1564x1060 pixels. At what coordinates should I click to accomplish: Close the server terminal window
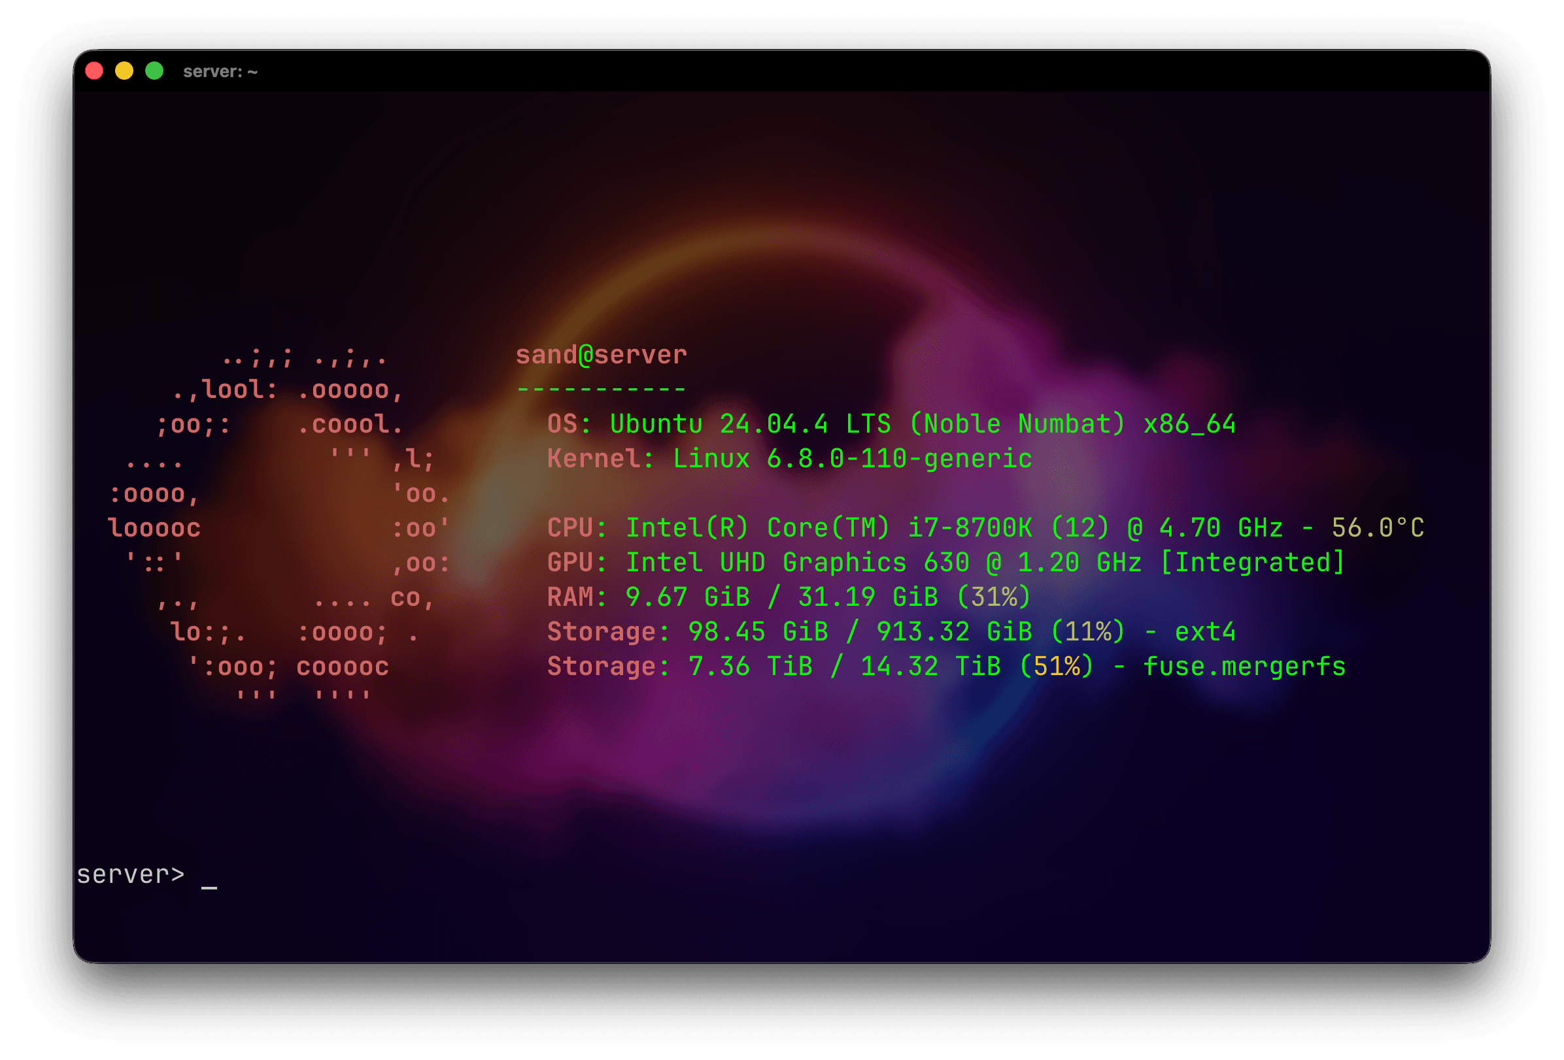point(94,71)
